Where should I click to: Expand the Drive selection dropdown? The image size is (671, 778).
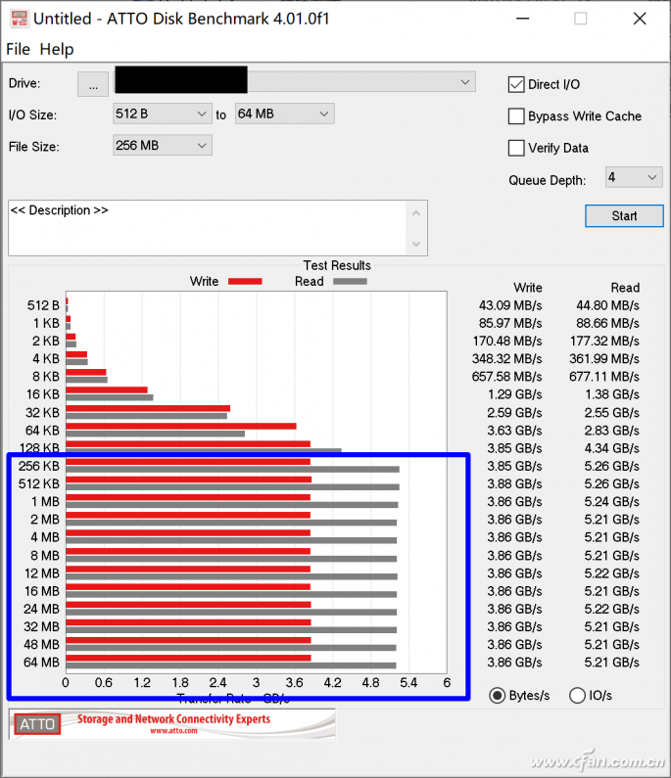point(465,82)
